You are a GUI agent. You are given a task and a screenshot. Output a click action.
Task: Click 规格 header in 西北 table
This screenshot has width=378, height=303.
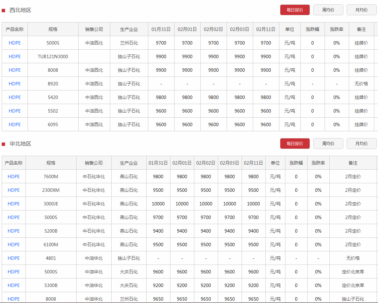click(x=53, y=29)
